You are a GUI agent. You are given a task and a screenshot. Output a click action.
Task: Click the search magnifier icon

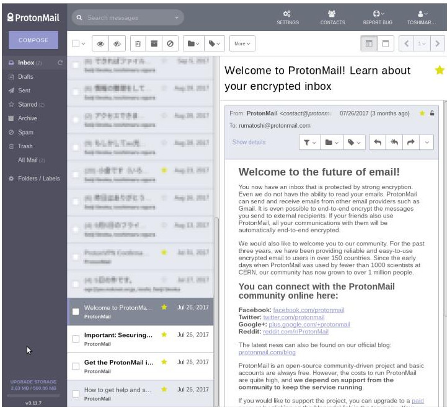(79, 18)
